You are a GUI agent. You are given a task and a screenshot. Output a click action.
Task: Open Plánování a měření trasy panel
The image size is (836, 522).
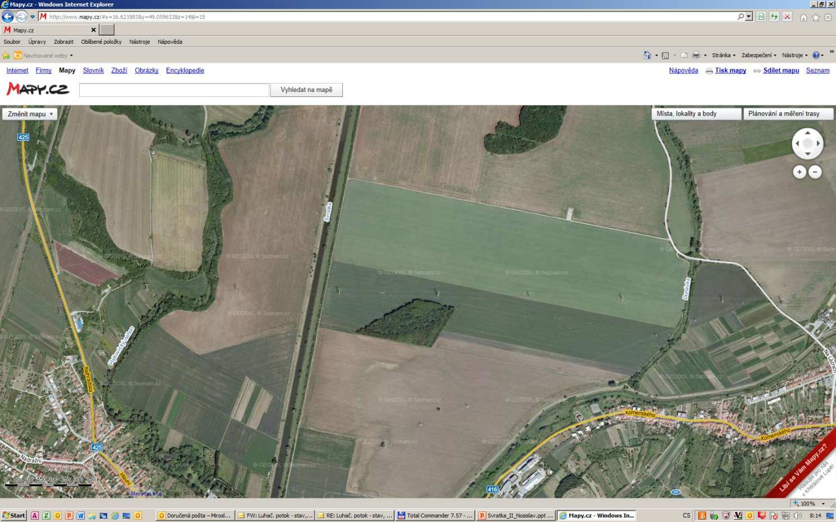(788, 114)
